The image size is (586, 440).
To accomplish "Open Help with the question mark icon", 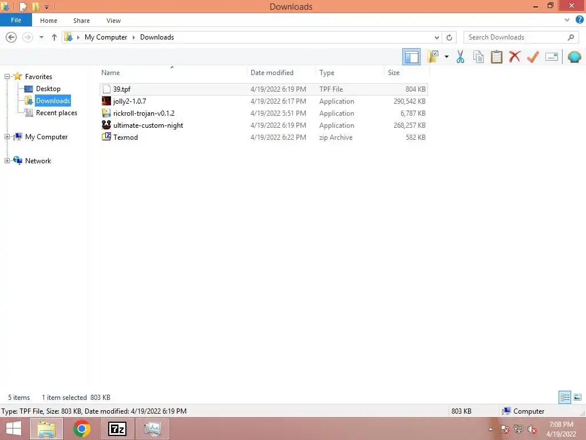I will [579, 20].
